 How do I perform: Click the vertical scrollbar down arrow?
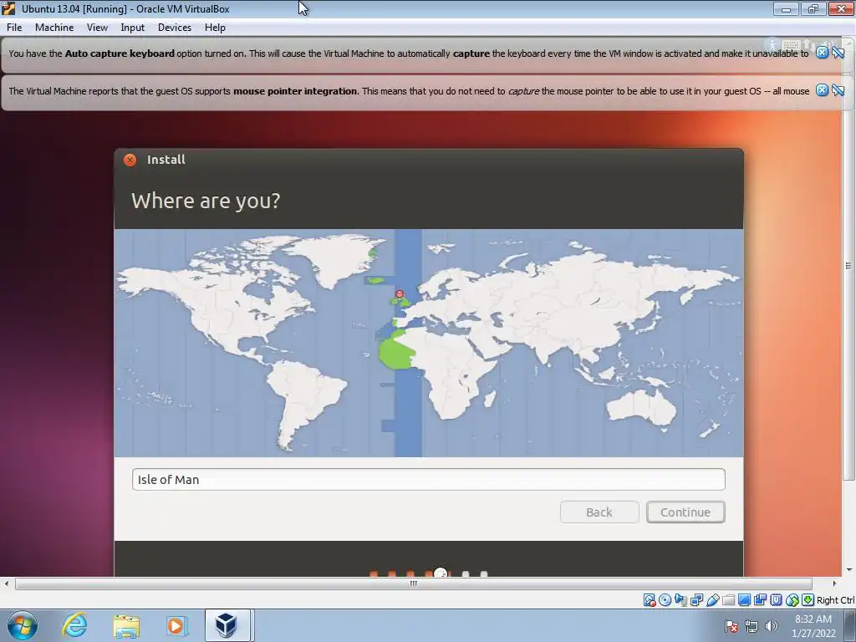848,570
